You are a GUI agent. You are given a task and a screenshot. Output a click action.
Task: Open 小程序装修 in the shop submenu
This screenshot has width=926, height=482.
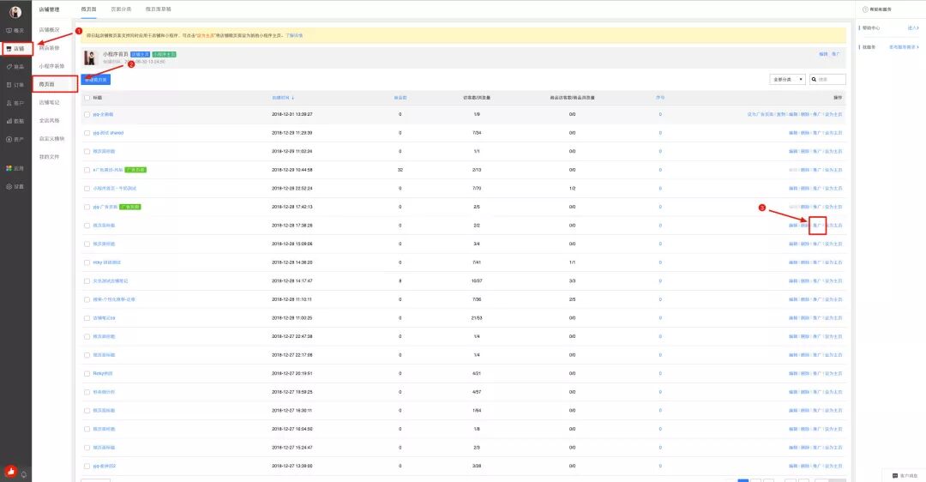point(52,66)
